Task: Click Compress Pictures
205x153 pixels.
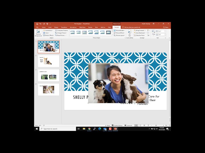Action: pos(61,31)
